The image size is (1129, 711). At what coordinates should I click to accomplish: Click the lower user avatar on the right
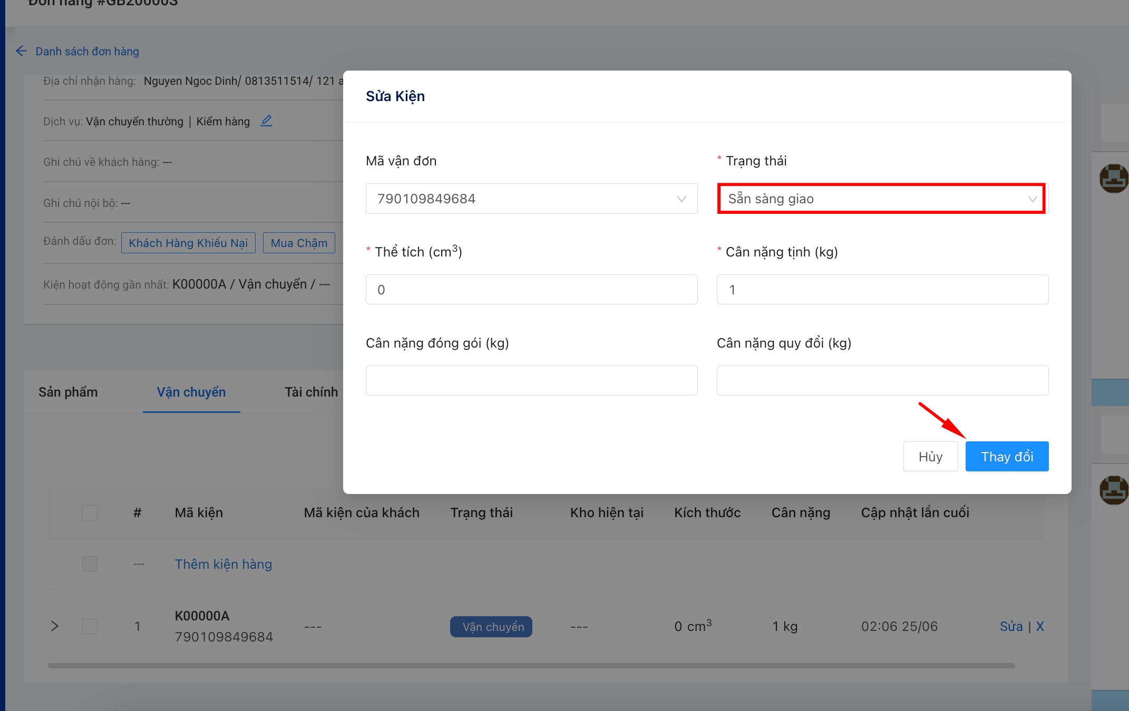point(1113,490)
